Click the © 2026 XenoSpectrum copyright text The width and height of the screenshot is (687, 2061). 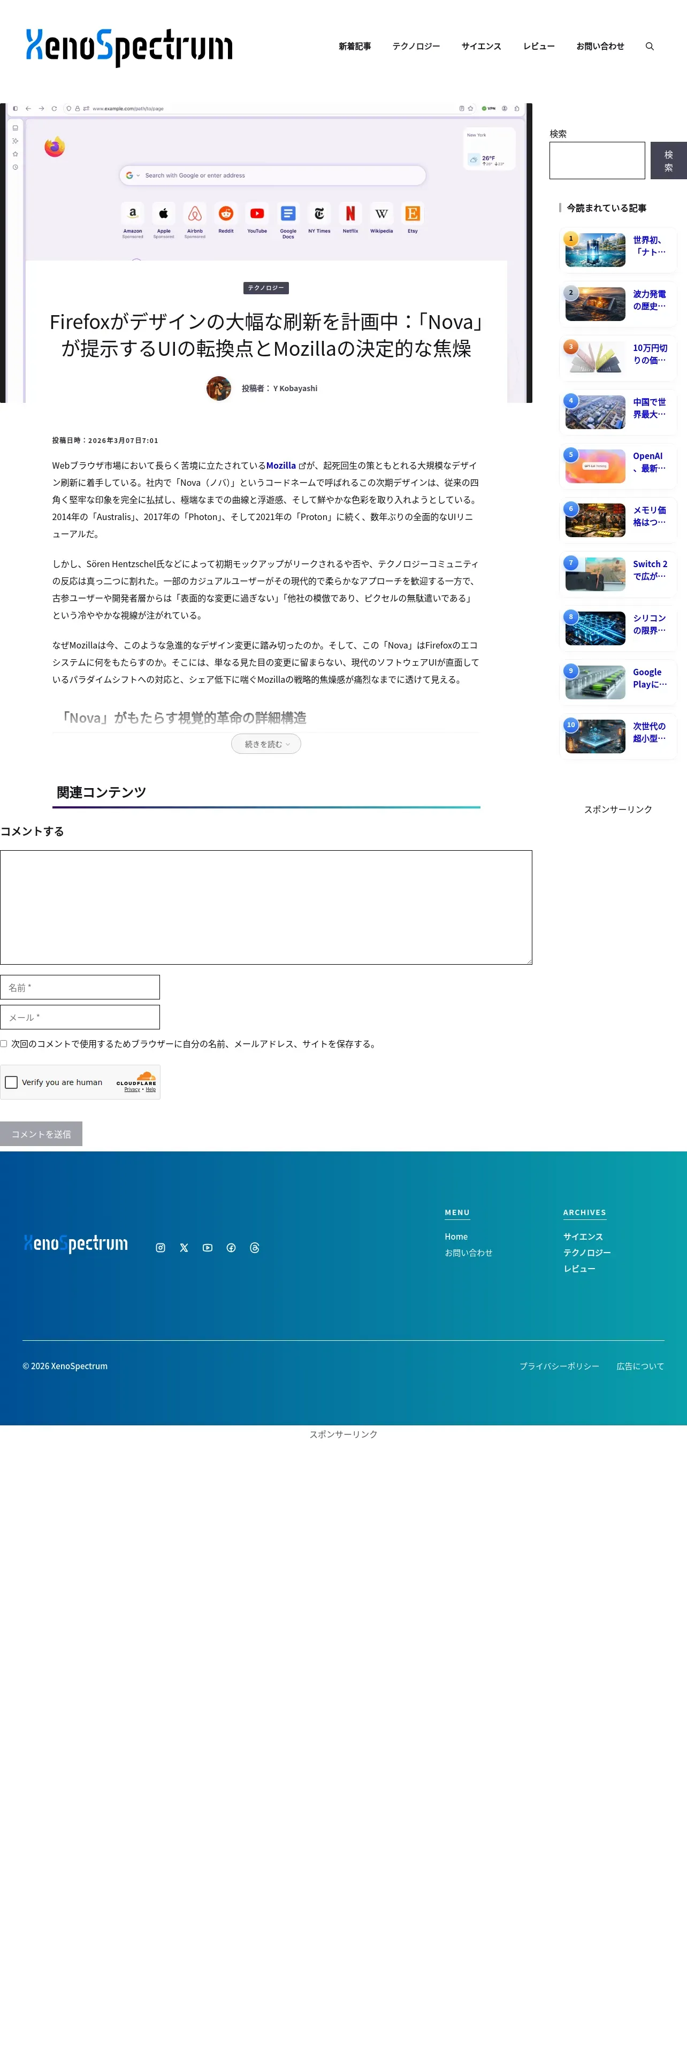click(65, 1367)
